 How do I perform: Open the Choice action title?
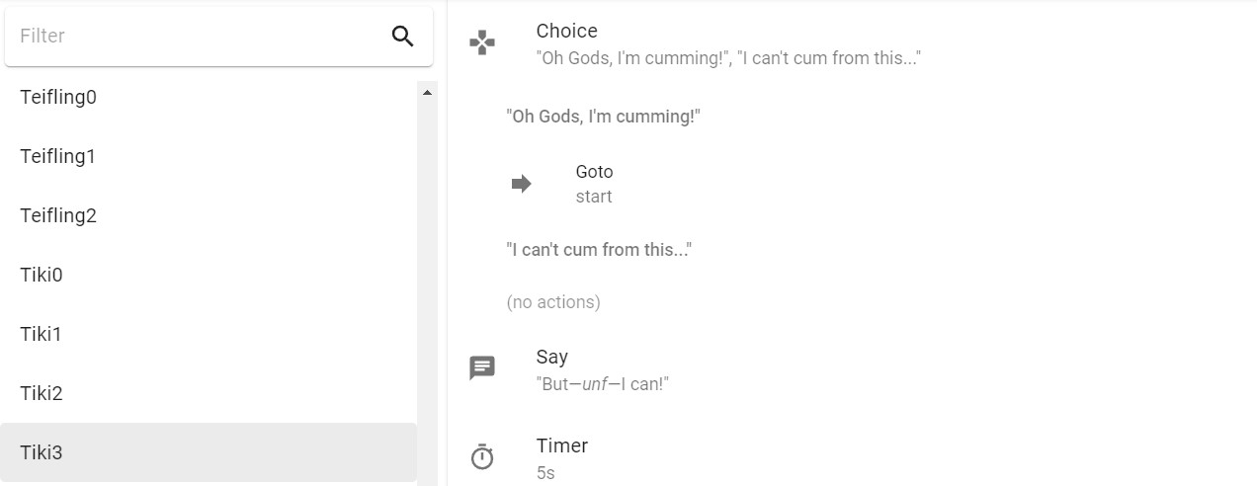tap(567, 31)
